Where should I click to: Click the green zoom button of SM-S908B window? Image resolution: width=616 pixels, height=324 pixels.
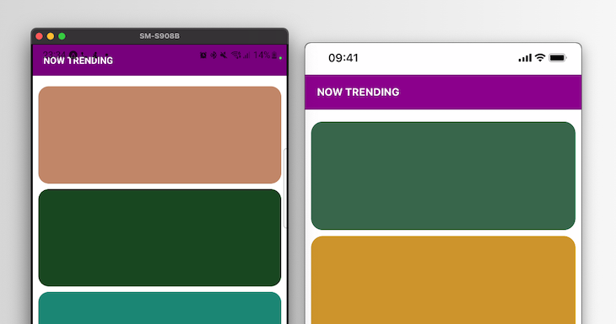tap(62, 36)
